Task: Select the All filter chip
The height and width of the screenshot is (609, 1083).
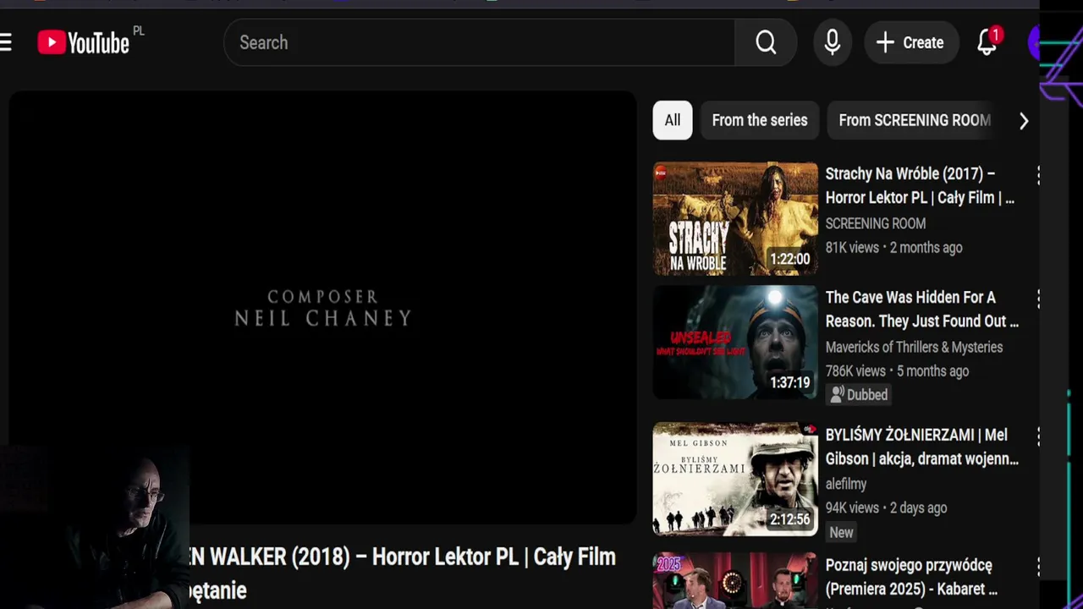Action: (x=673, y=120)
